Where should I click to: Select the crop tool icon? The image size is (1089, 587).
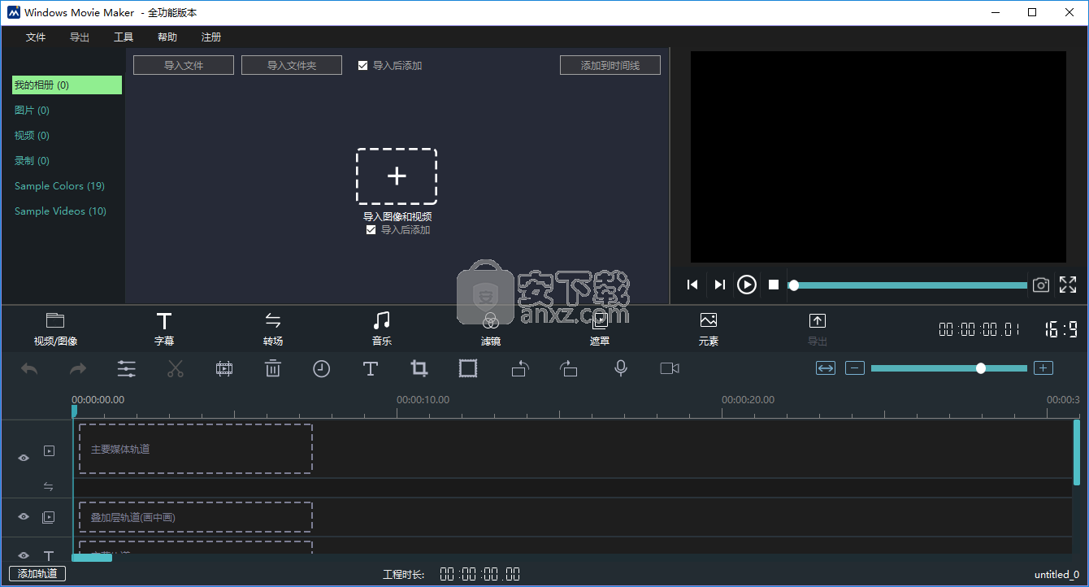419,368
